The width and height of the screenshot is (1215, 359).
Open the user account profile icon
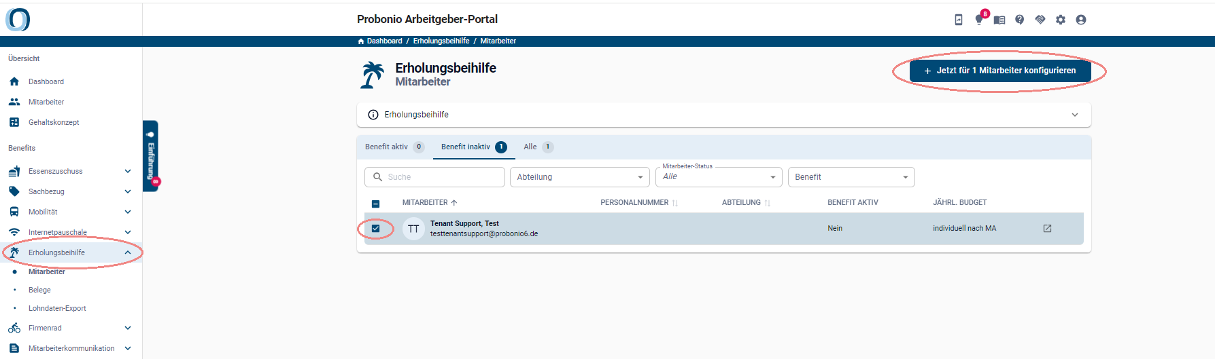click(x=1081, y=20)
